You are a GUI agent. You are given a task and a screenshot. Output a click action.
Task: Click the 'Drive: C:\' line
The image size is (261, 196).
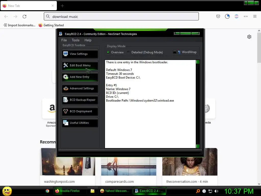tap(112, 97)
